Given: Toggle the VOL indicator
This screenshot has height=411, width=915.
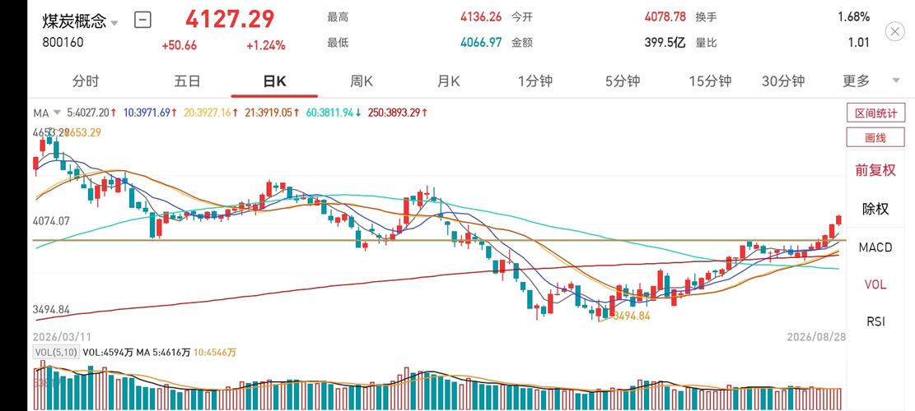Looking at the screenshot, I should pyautogui.click(x=875, y=284).
